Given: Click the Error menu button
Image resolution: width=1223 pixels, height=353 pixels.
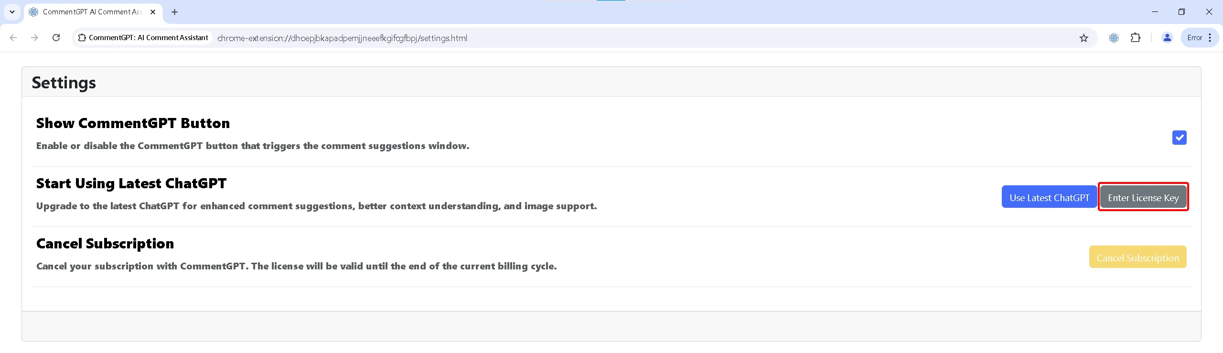Looking at the screenshot, I should coord(1200,38).
